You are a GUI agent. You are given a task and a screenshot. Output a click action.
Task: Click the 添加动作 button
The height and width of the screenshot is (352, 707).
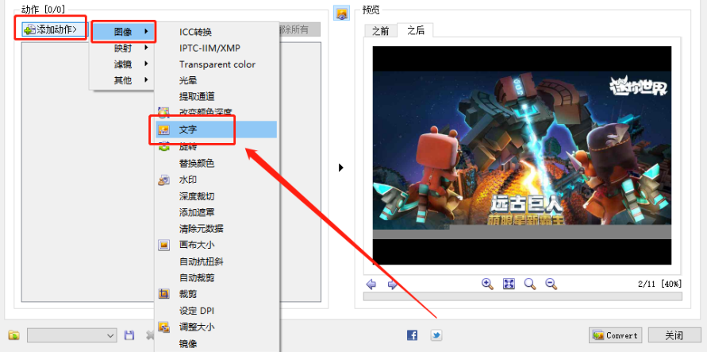point(50,29)
